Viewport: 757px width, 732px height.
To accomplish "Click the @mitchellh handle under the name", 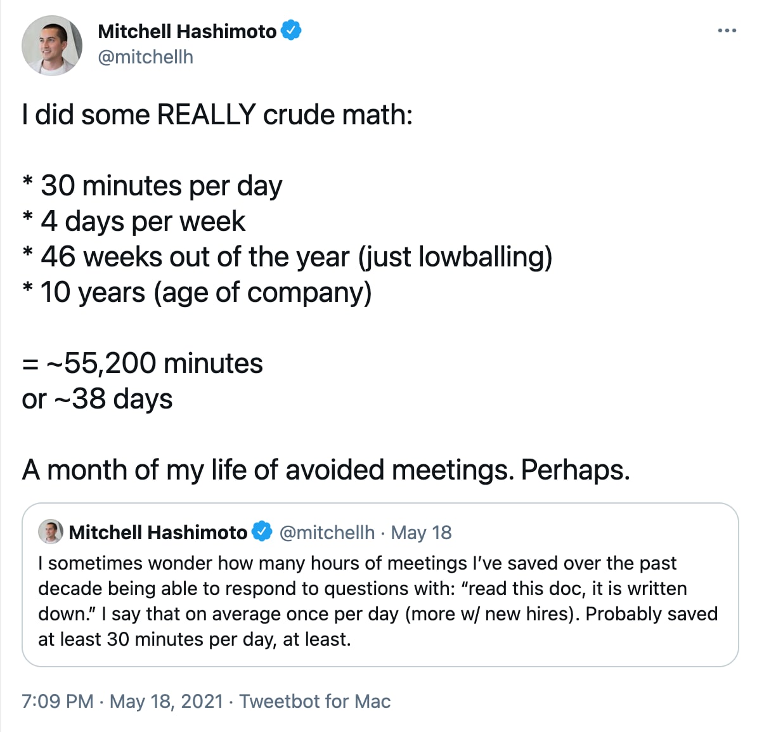I will [x=145, y=57].
